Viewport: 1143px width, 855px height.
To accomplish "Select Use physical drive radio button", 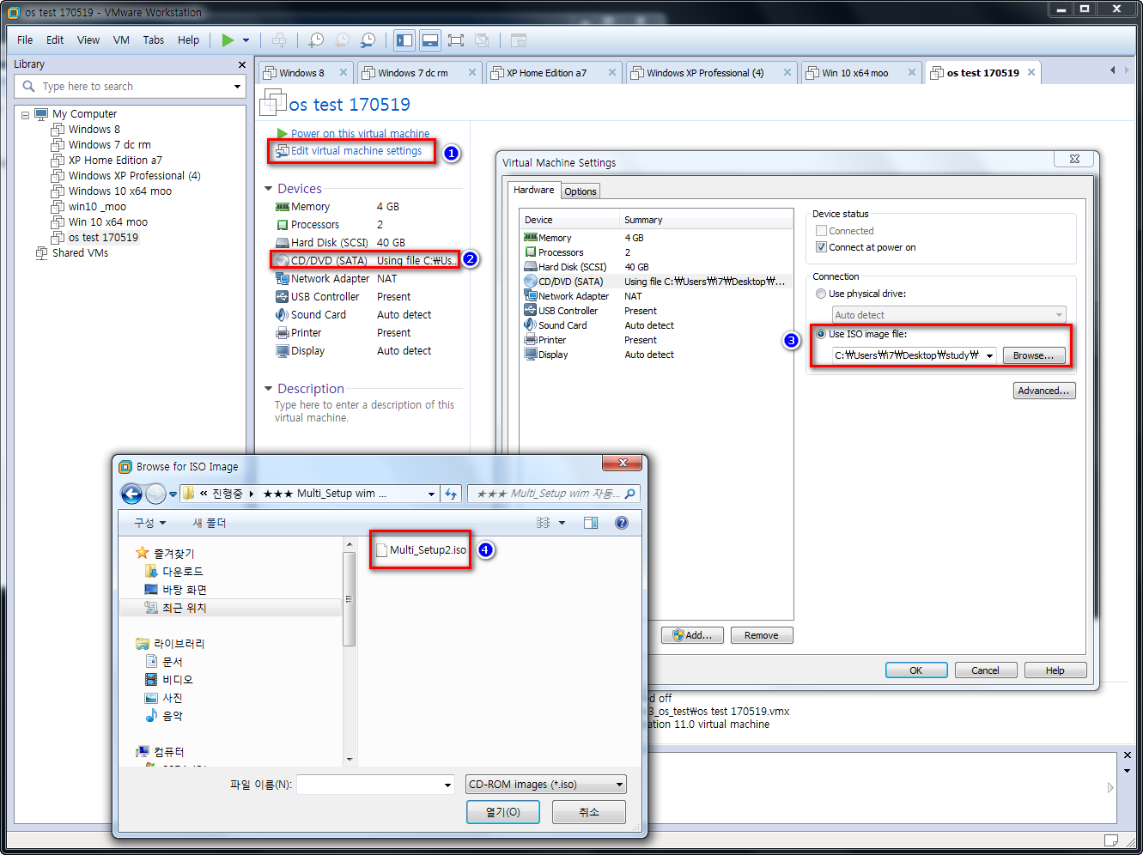I will [x=821, y=294].
